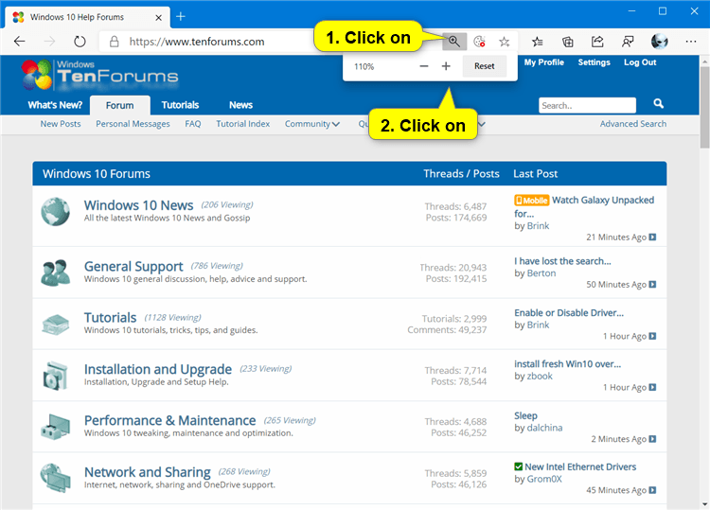
Task: Click the Windows 10 News globe icon
Action: pyautogui.click(x=55, y=211)
